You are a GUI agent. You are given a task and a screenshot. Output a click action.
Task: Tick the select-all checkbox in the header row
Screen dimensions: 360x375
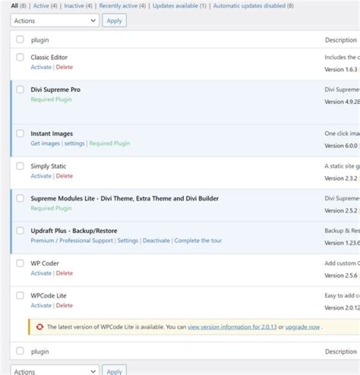[20, 39]
